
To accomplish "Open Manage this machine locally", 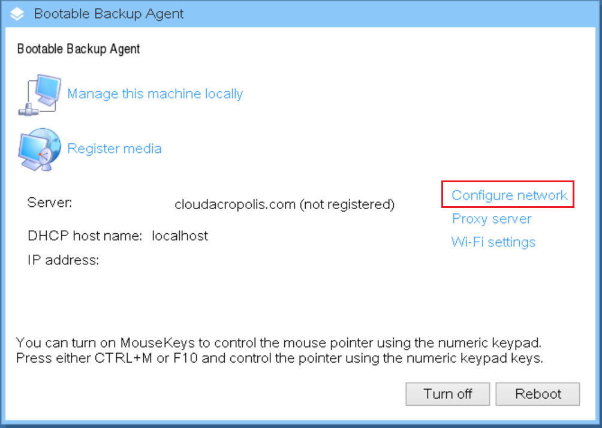I will click(x=155, y=94).
